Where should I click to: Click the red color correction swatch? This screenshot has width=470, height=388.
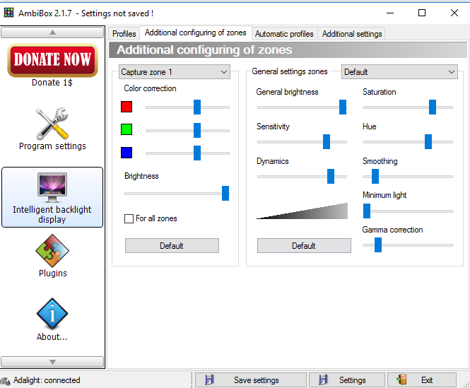click(x=127, y=107)
